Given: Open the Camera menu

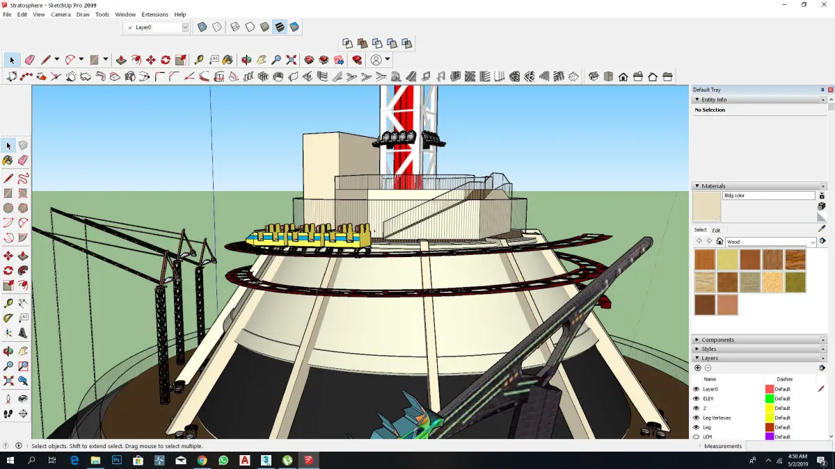Looking at the screenshot, I should [61, 15].
